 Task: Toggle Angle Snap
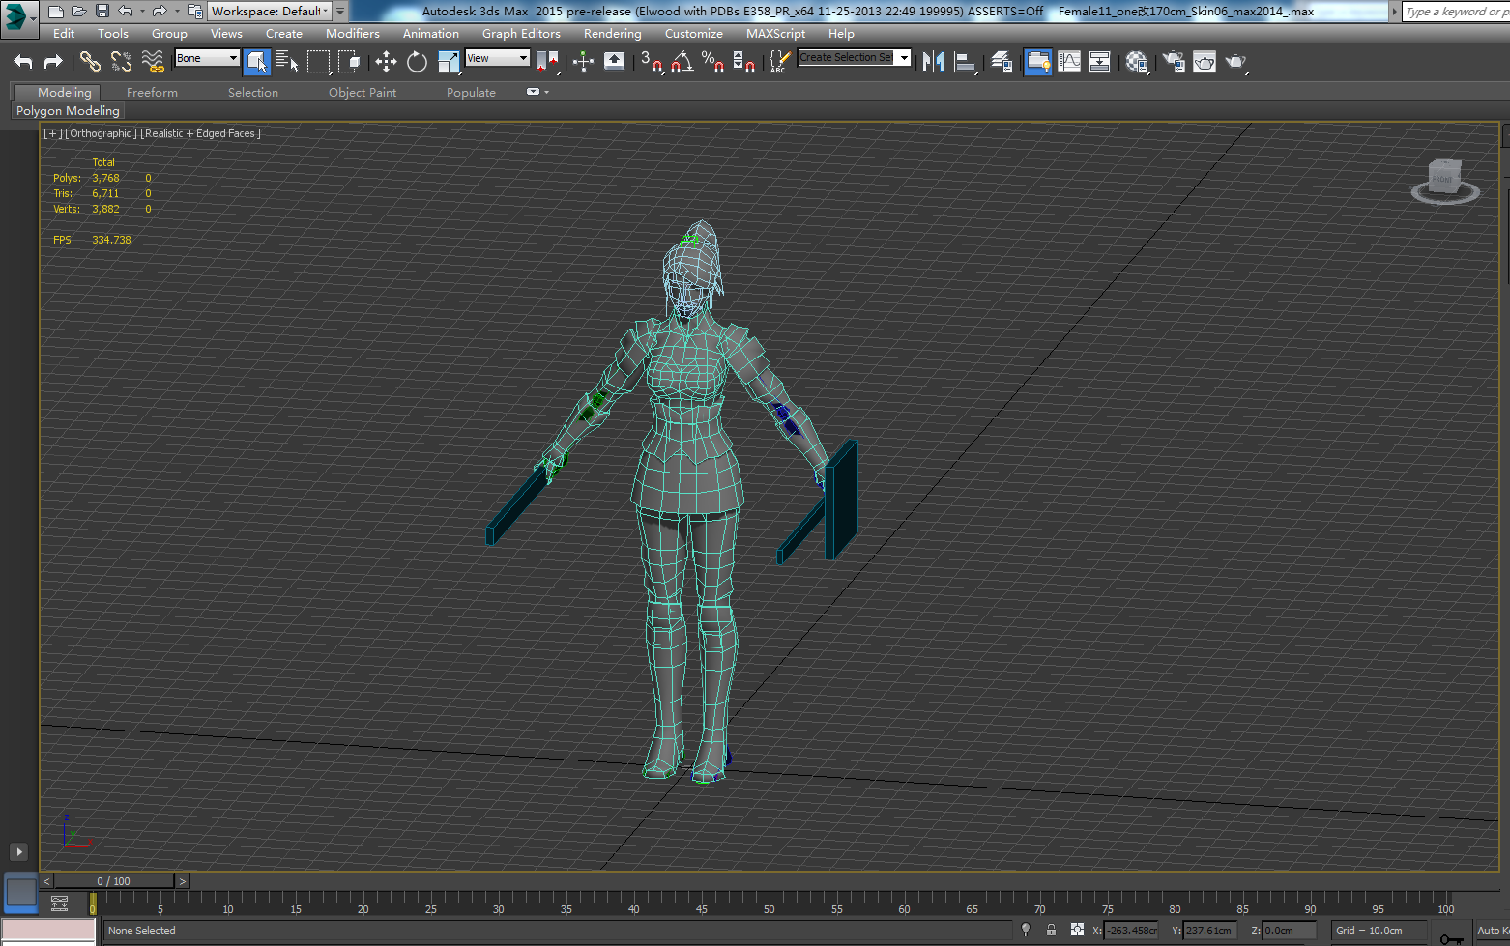point(682,62)
